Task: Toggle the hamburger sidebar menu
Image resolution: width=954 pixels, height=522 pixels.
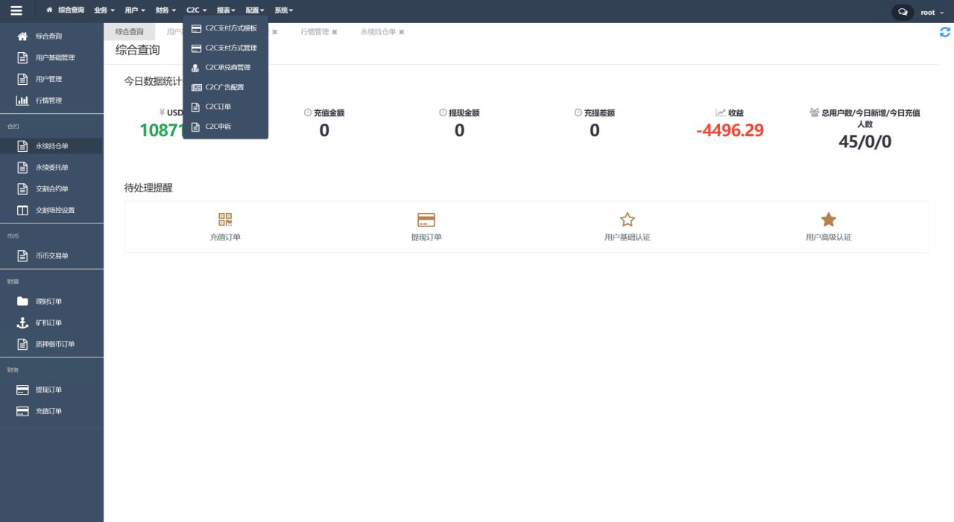Action: [x=16, y=11]
